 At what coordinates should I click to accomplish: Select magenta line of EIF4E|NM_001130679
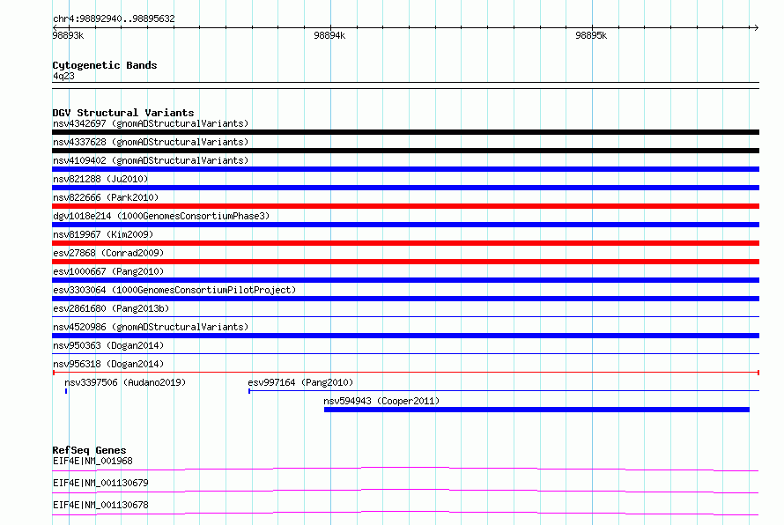tap(405, 491)
